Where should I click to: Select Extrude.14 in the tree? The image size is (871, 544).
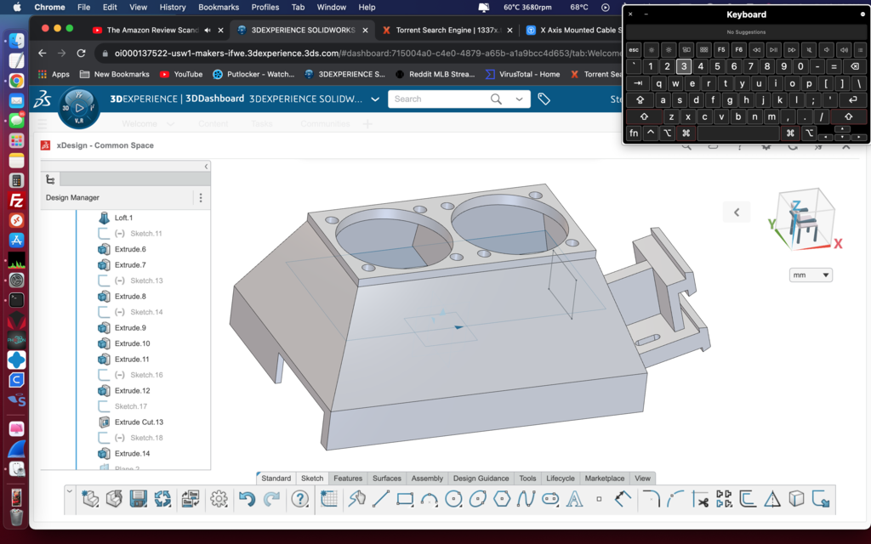coord(132,454)
